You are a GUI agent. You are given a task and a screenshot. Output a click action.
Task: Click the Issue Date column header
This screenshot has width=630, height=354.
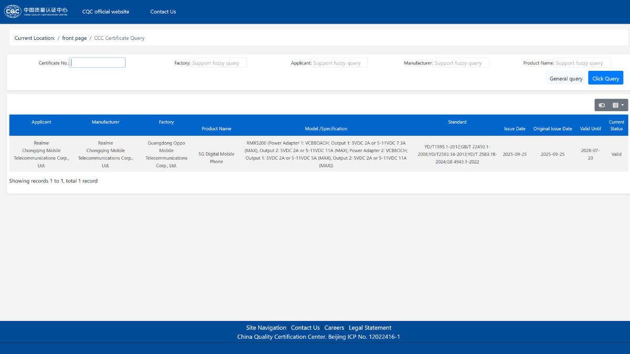click(514, 128)
